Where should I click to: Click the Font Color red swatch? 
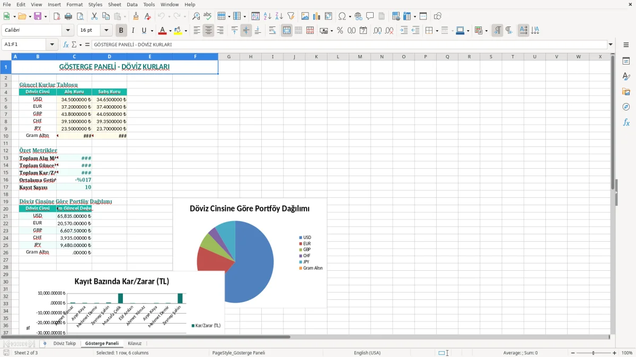163,31
